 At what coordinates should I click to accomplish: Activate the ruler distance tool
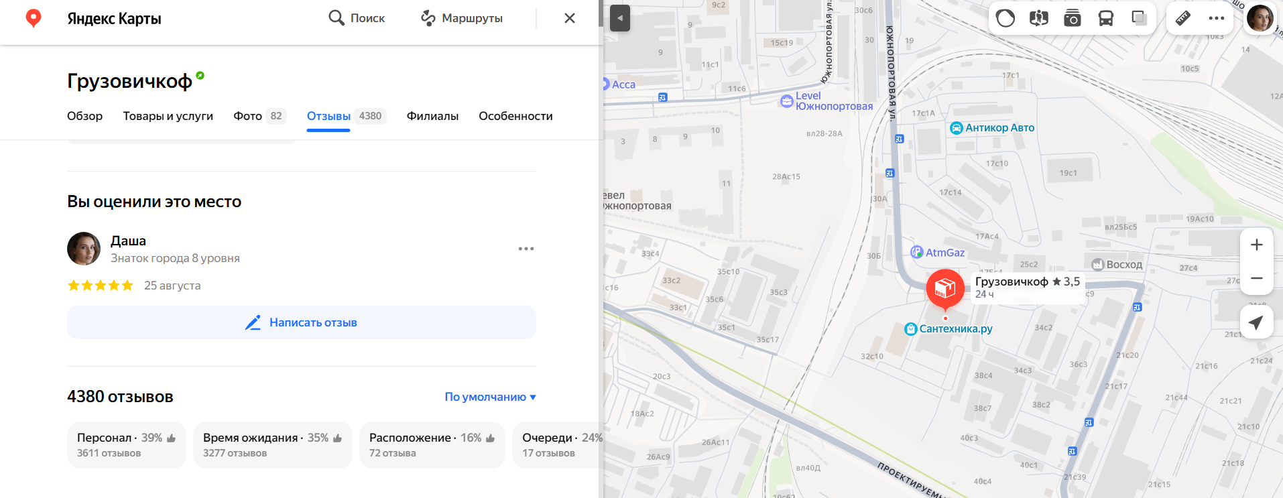point(1183,18)
